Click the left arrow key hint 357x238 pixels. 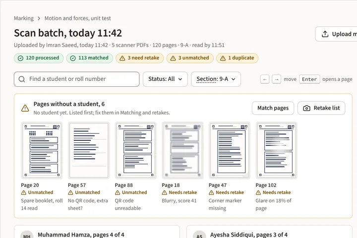coord(265,79)
